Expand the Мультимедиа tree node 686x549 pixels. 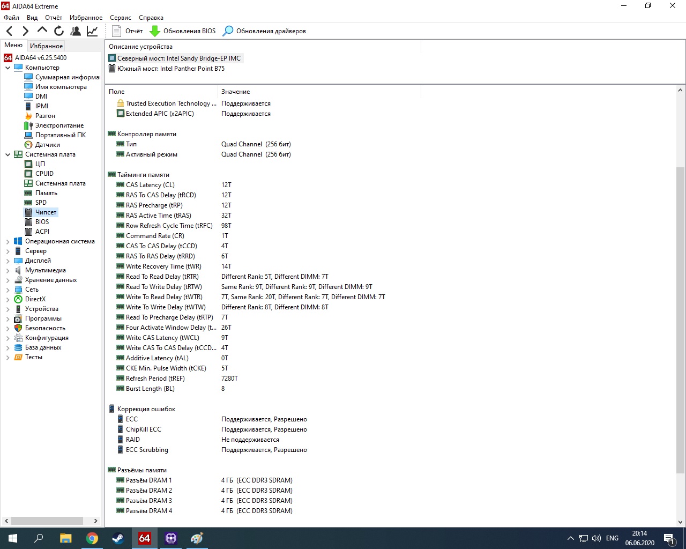point(8,270)
